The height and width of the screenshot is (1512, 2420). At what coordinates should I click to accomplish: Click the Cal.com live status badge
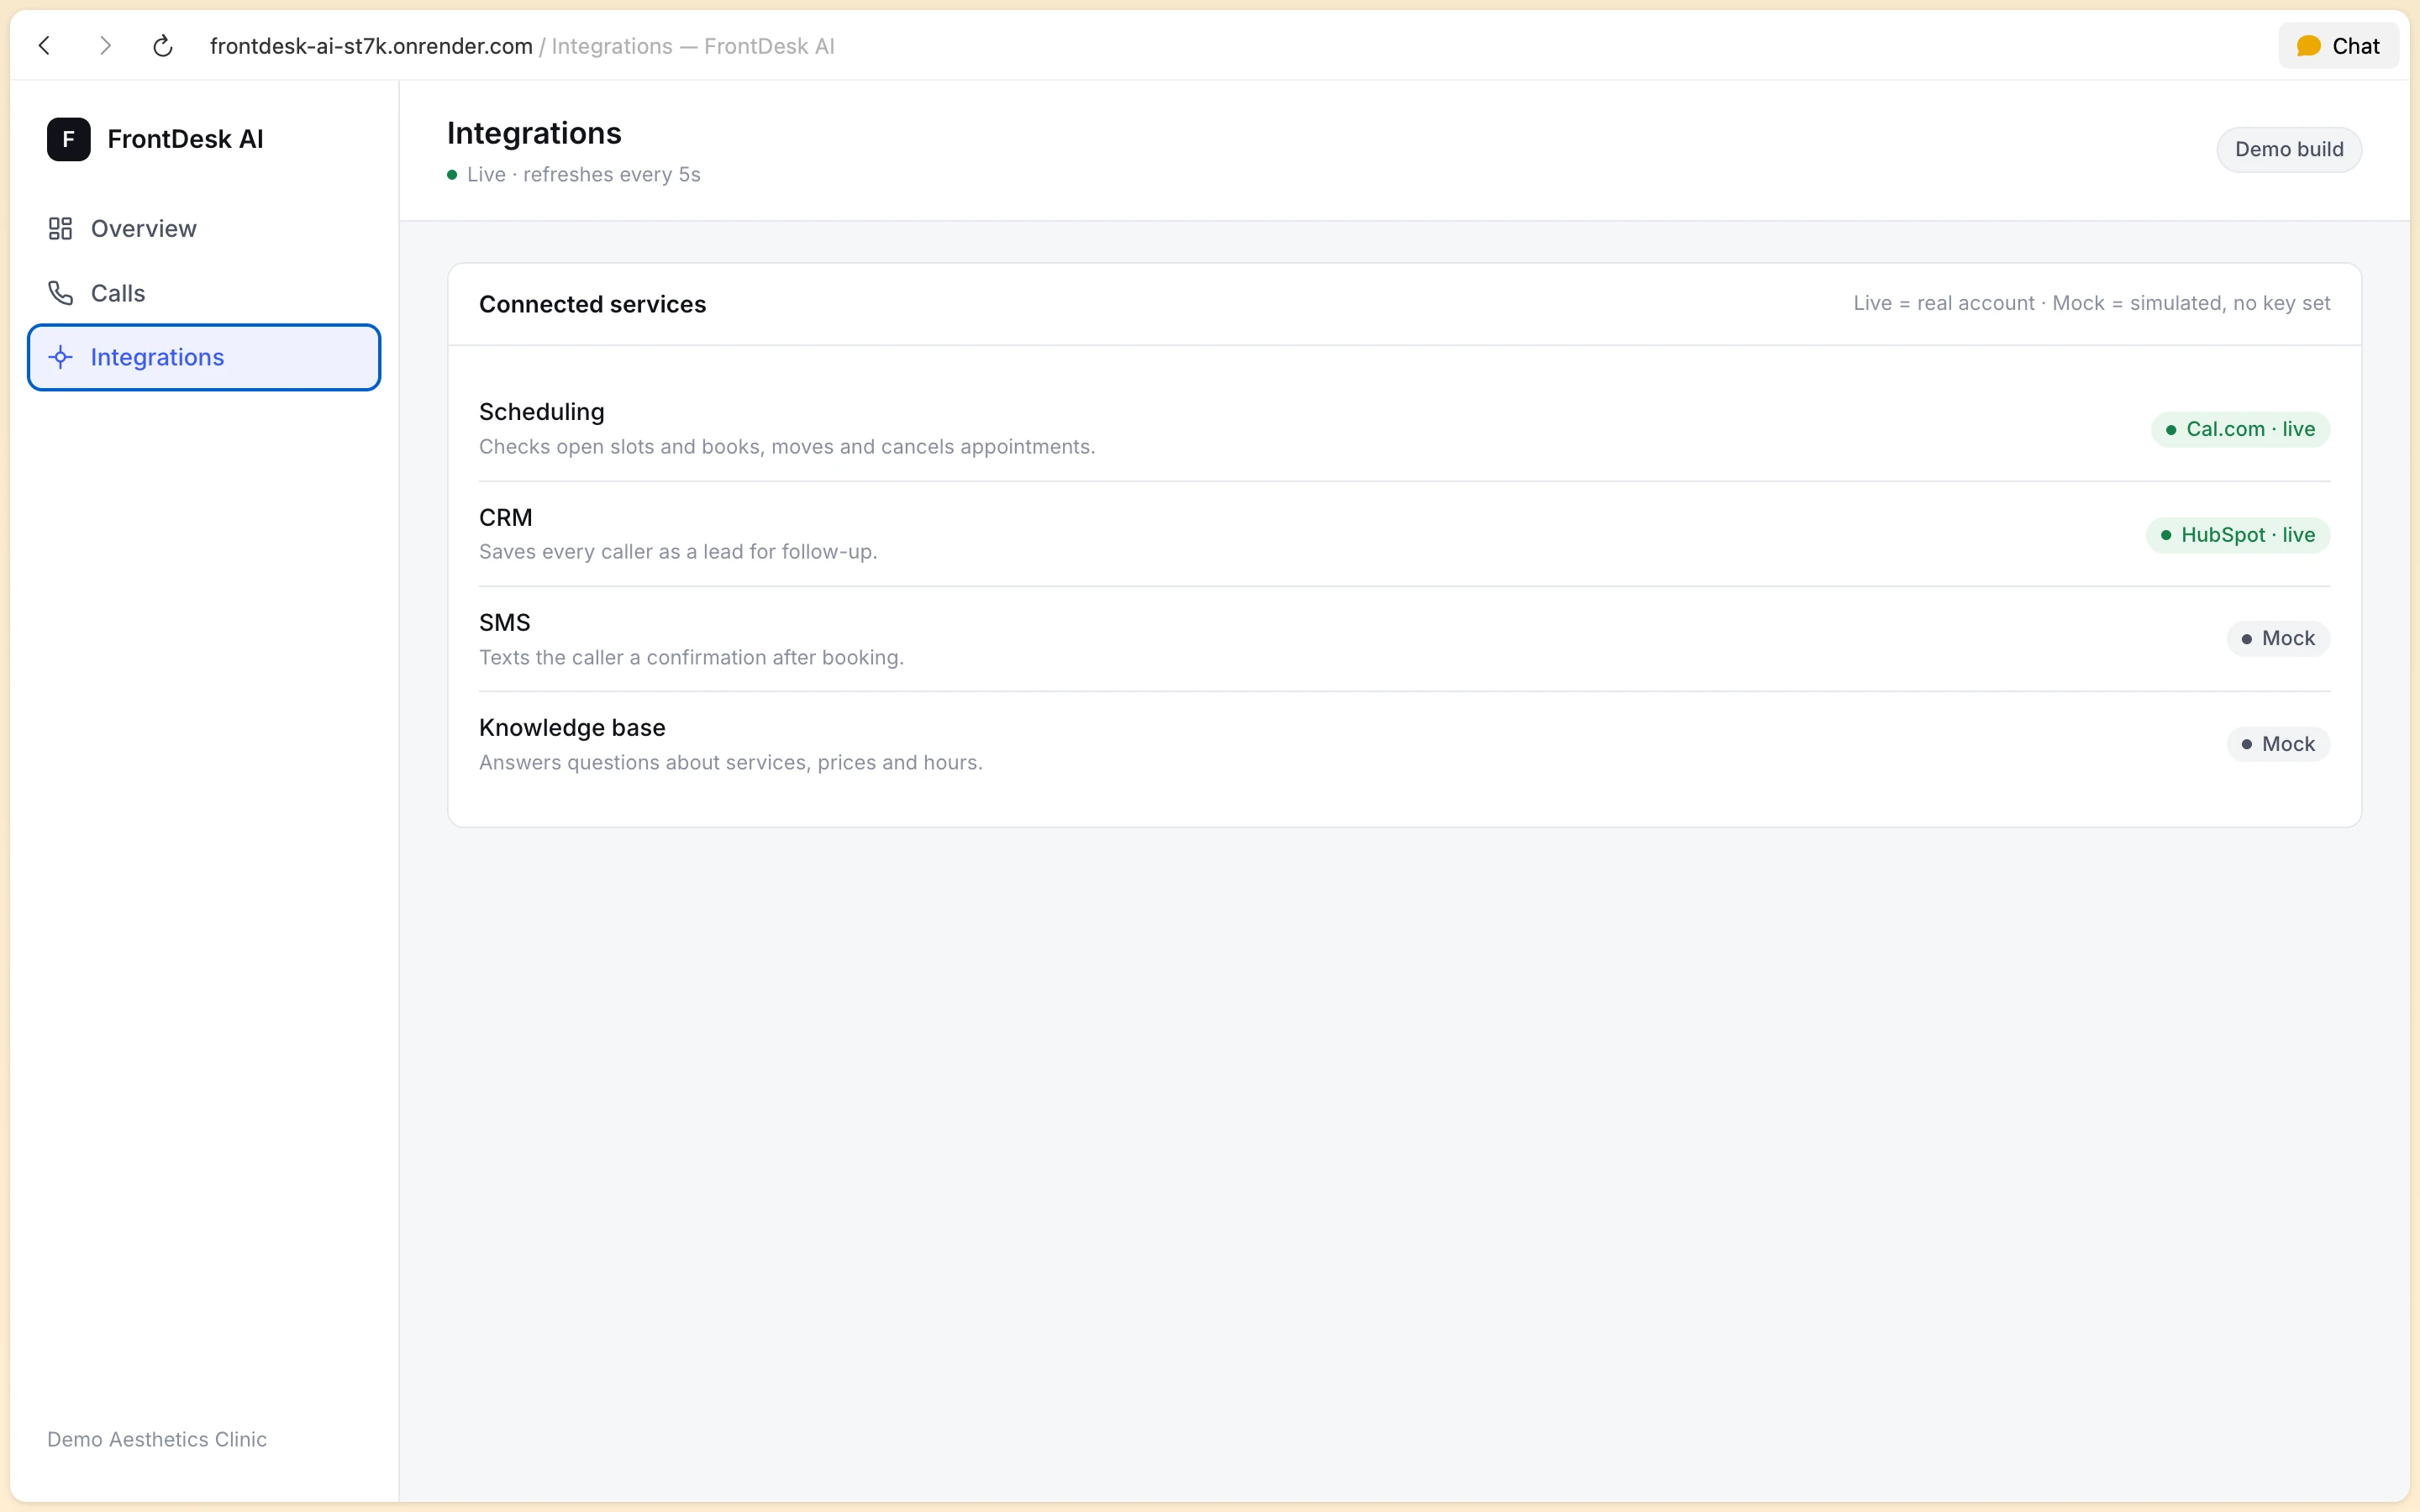(x=2240, y=429)
